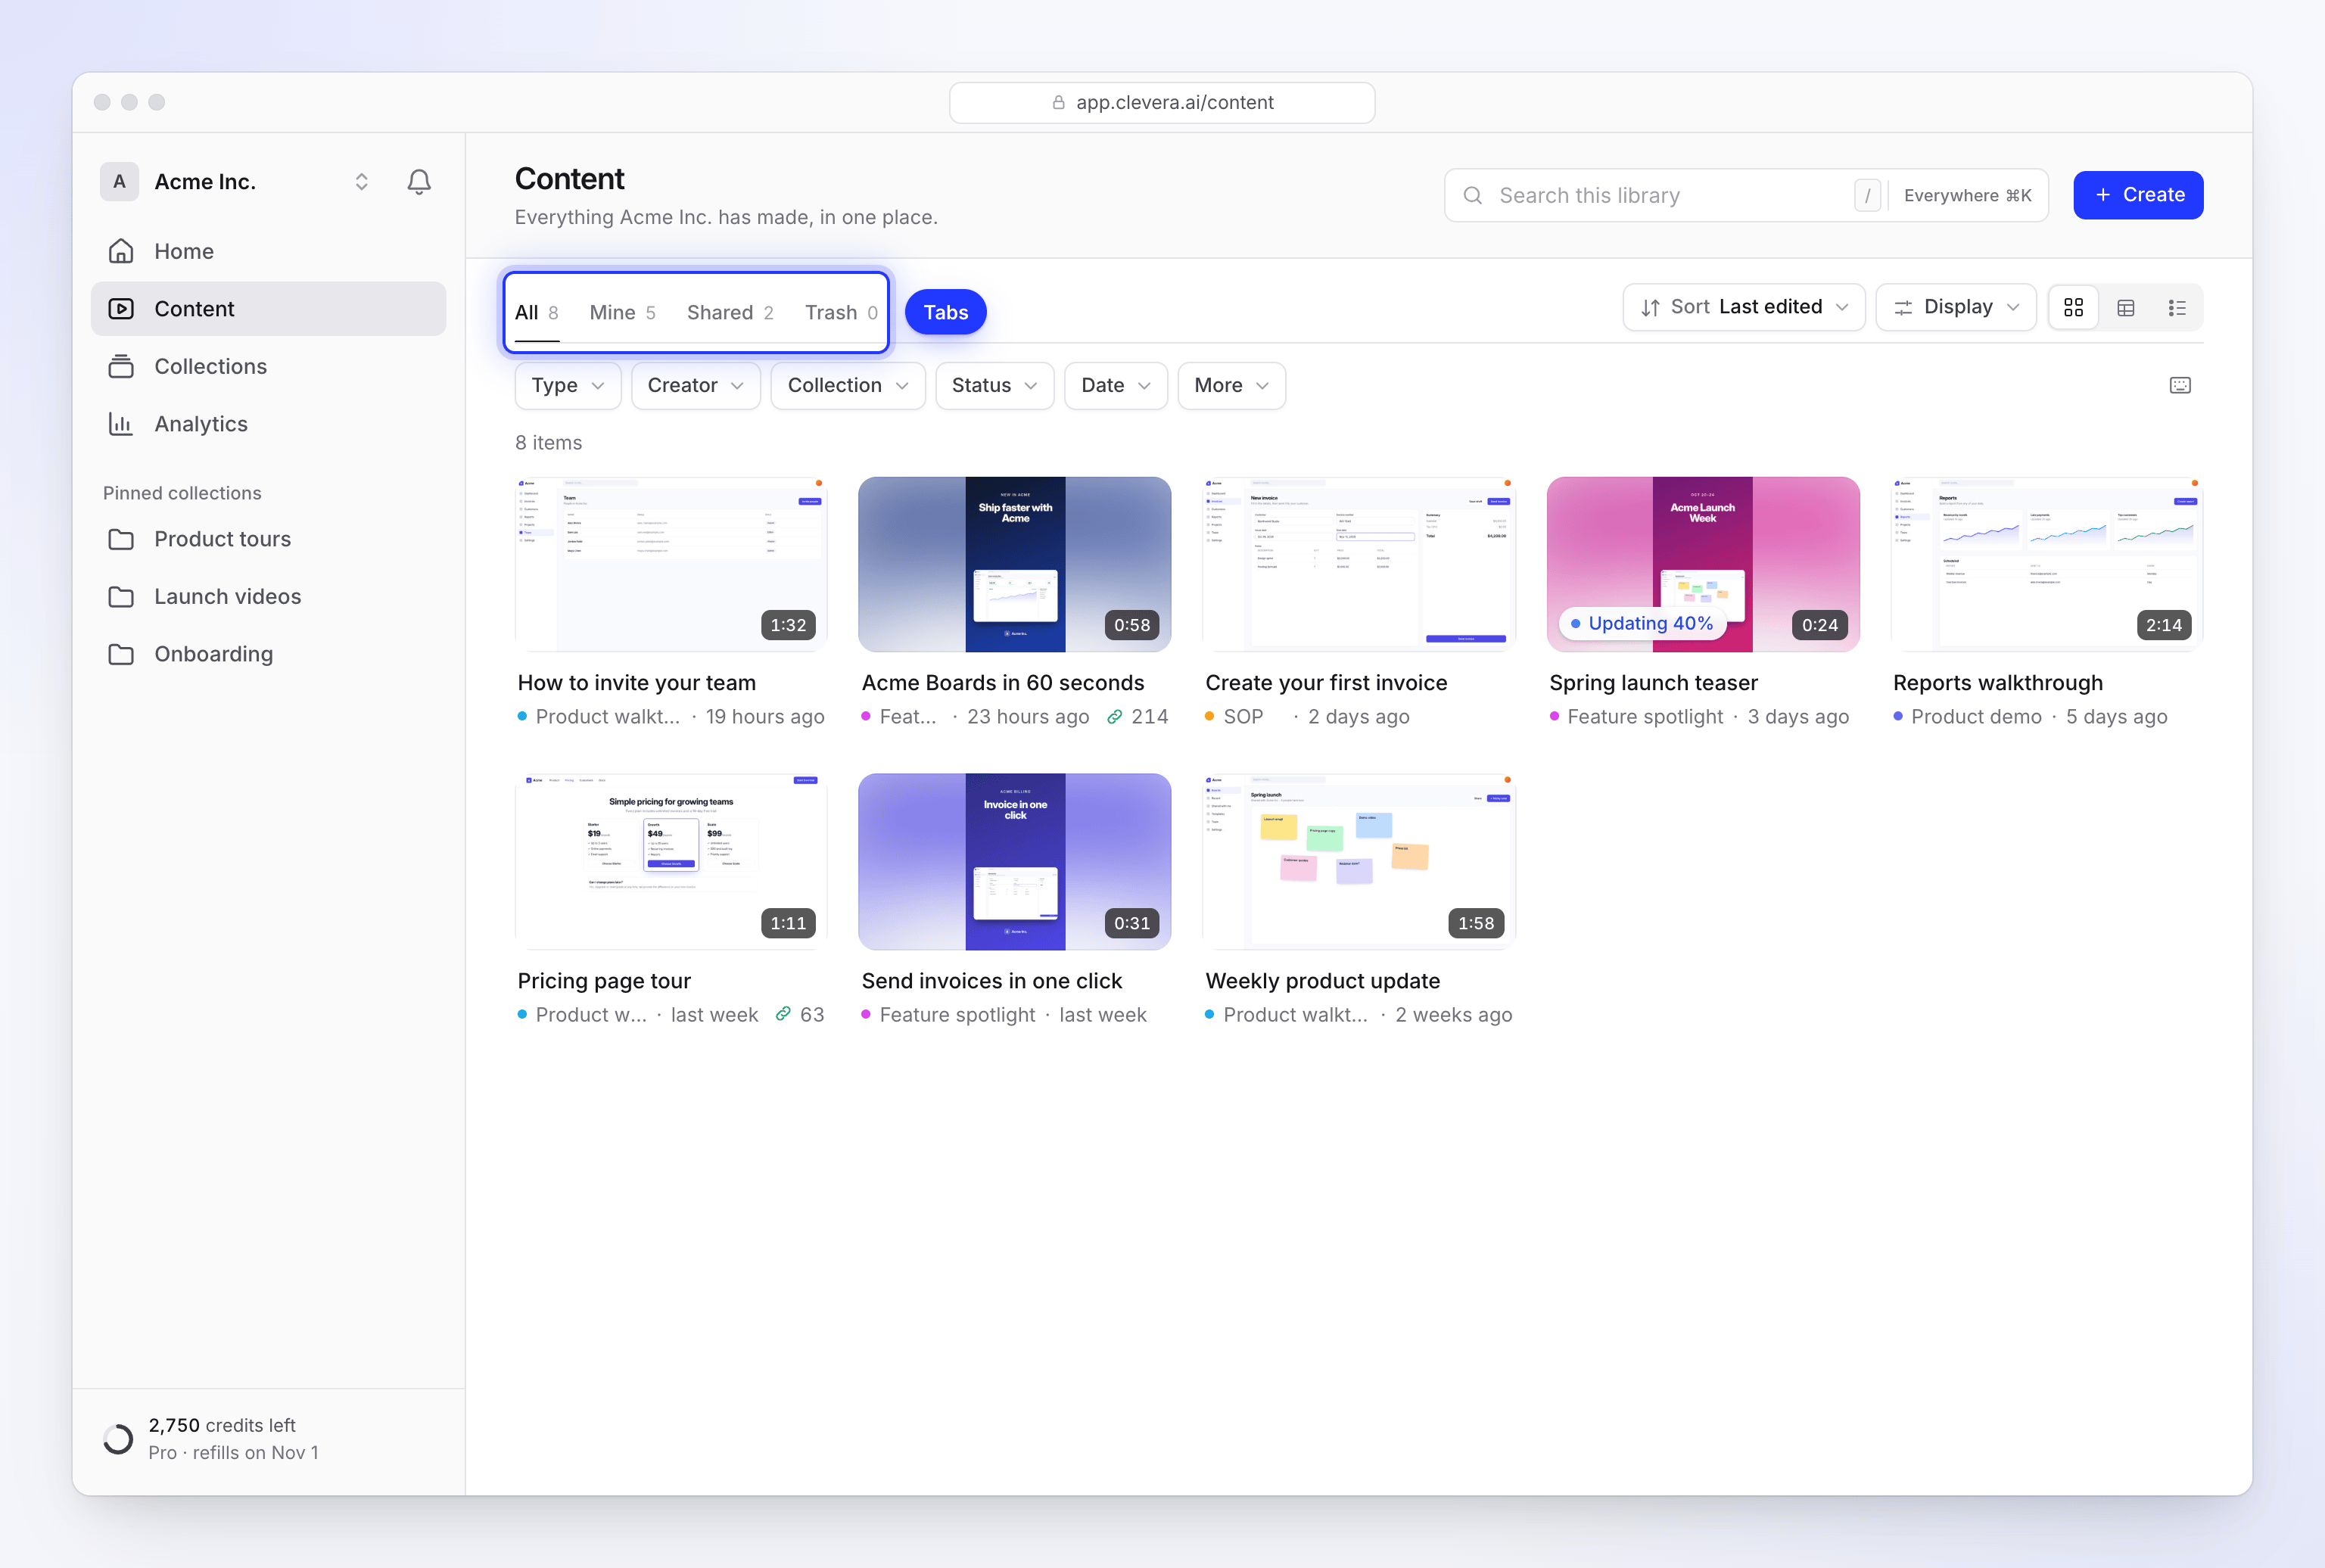Open the Display options dropdown

click(x=1956, y=307)
